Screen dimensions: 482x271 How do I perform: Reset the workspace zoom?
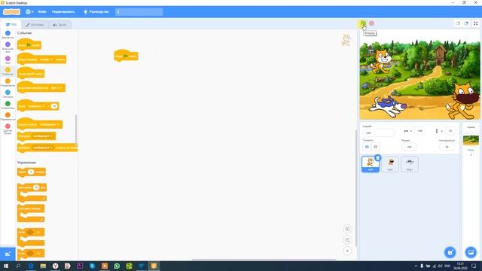click(347, 251)
